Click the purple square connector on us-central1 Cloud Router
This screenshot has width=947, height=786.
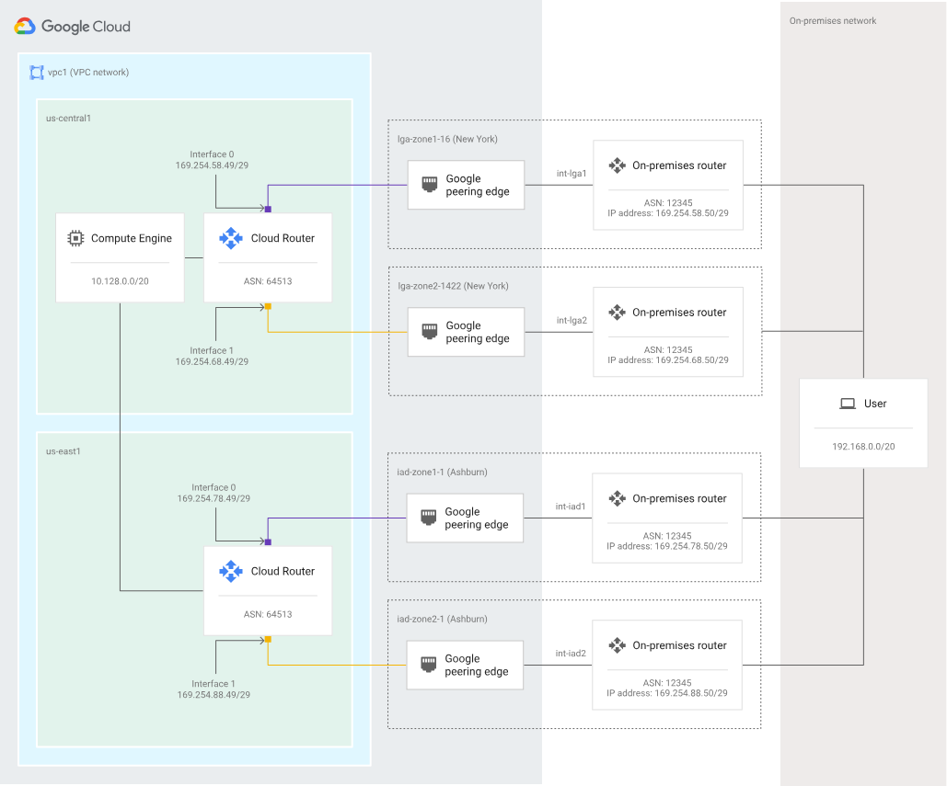pos(268,210)
